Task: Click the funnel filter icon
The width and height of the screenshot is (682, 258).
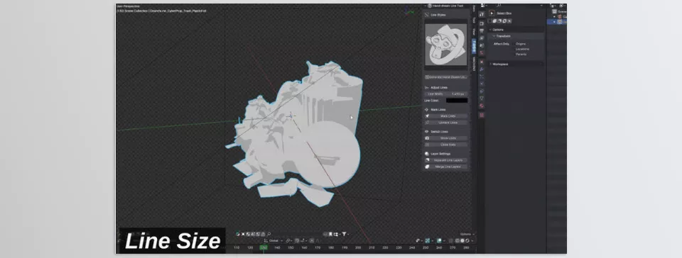Action: [344, 234]
